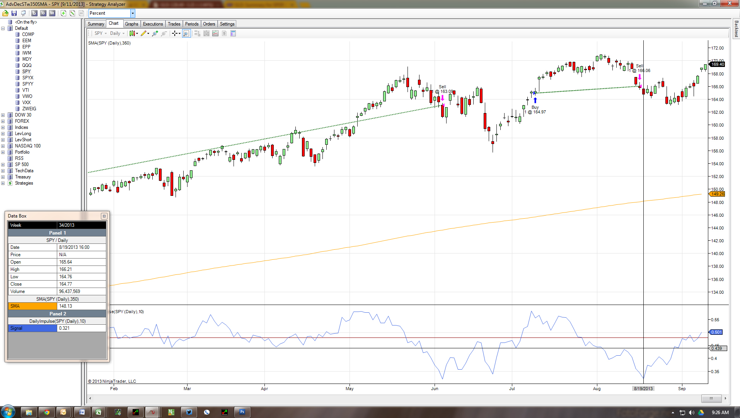Click the 169.40 price marker

(717, 64)
